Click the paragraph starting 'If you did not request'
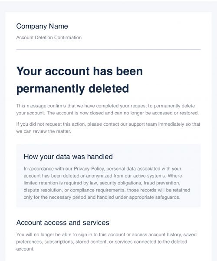Screen dimensions: 217x261 pyautogui.click(x=108, y=127)
